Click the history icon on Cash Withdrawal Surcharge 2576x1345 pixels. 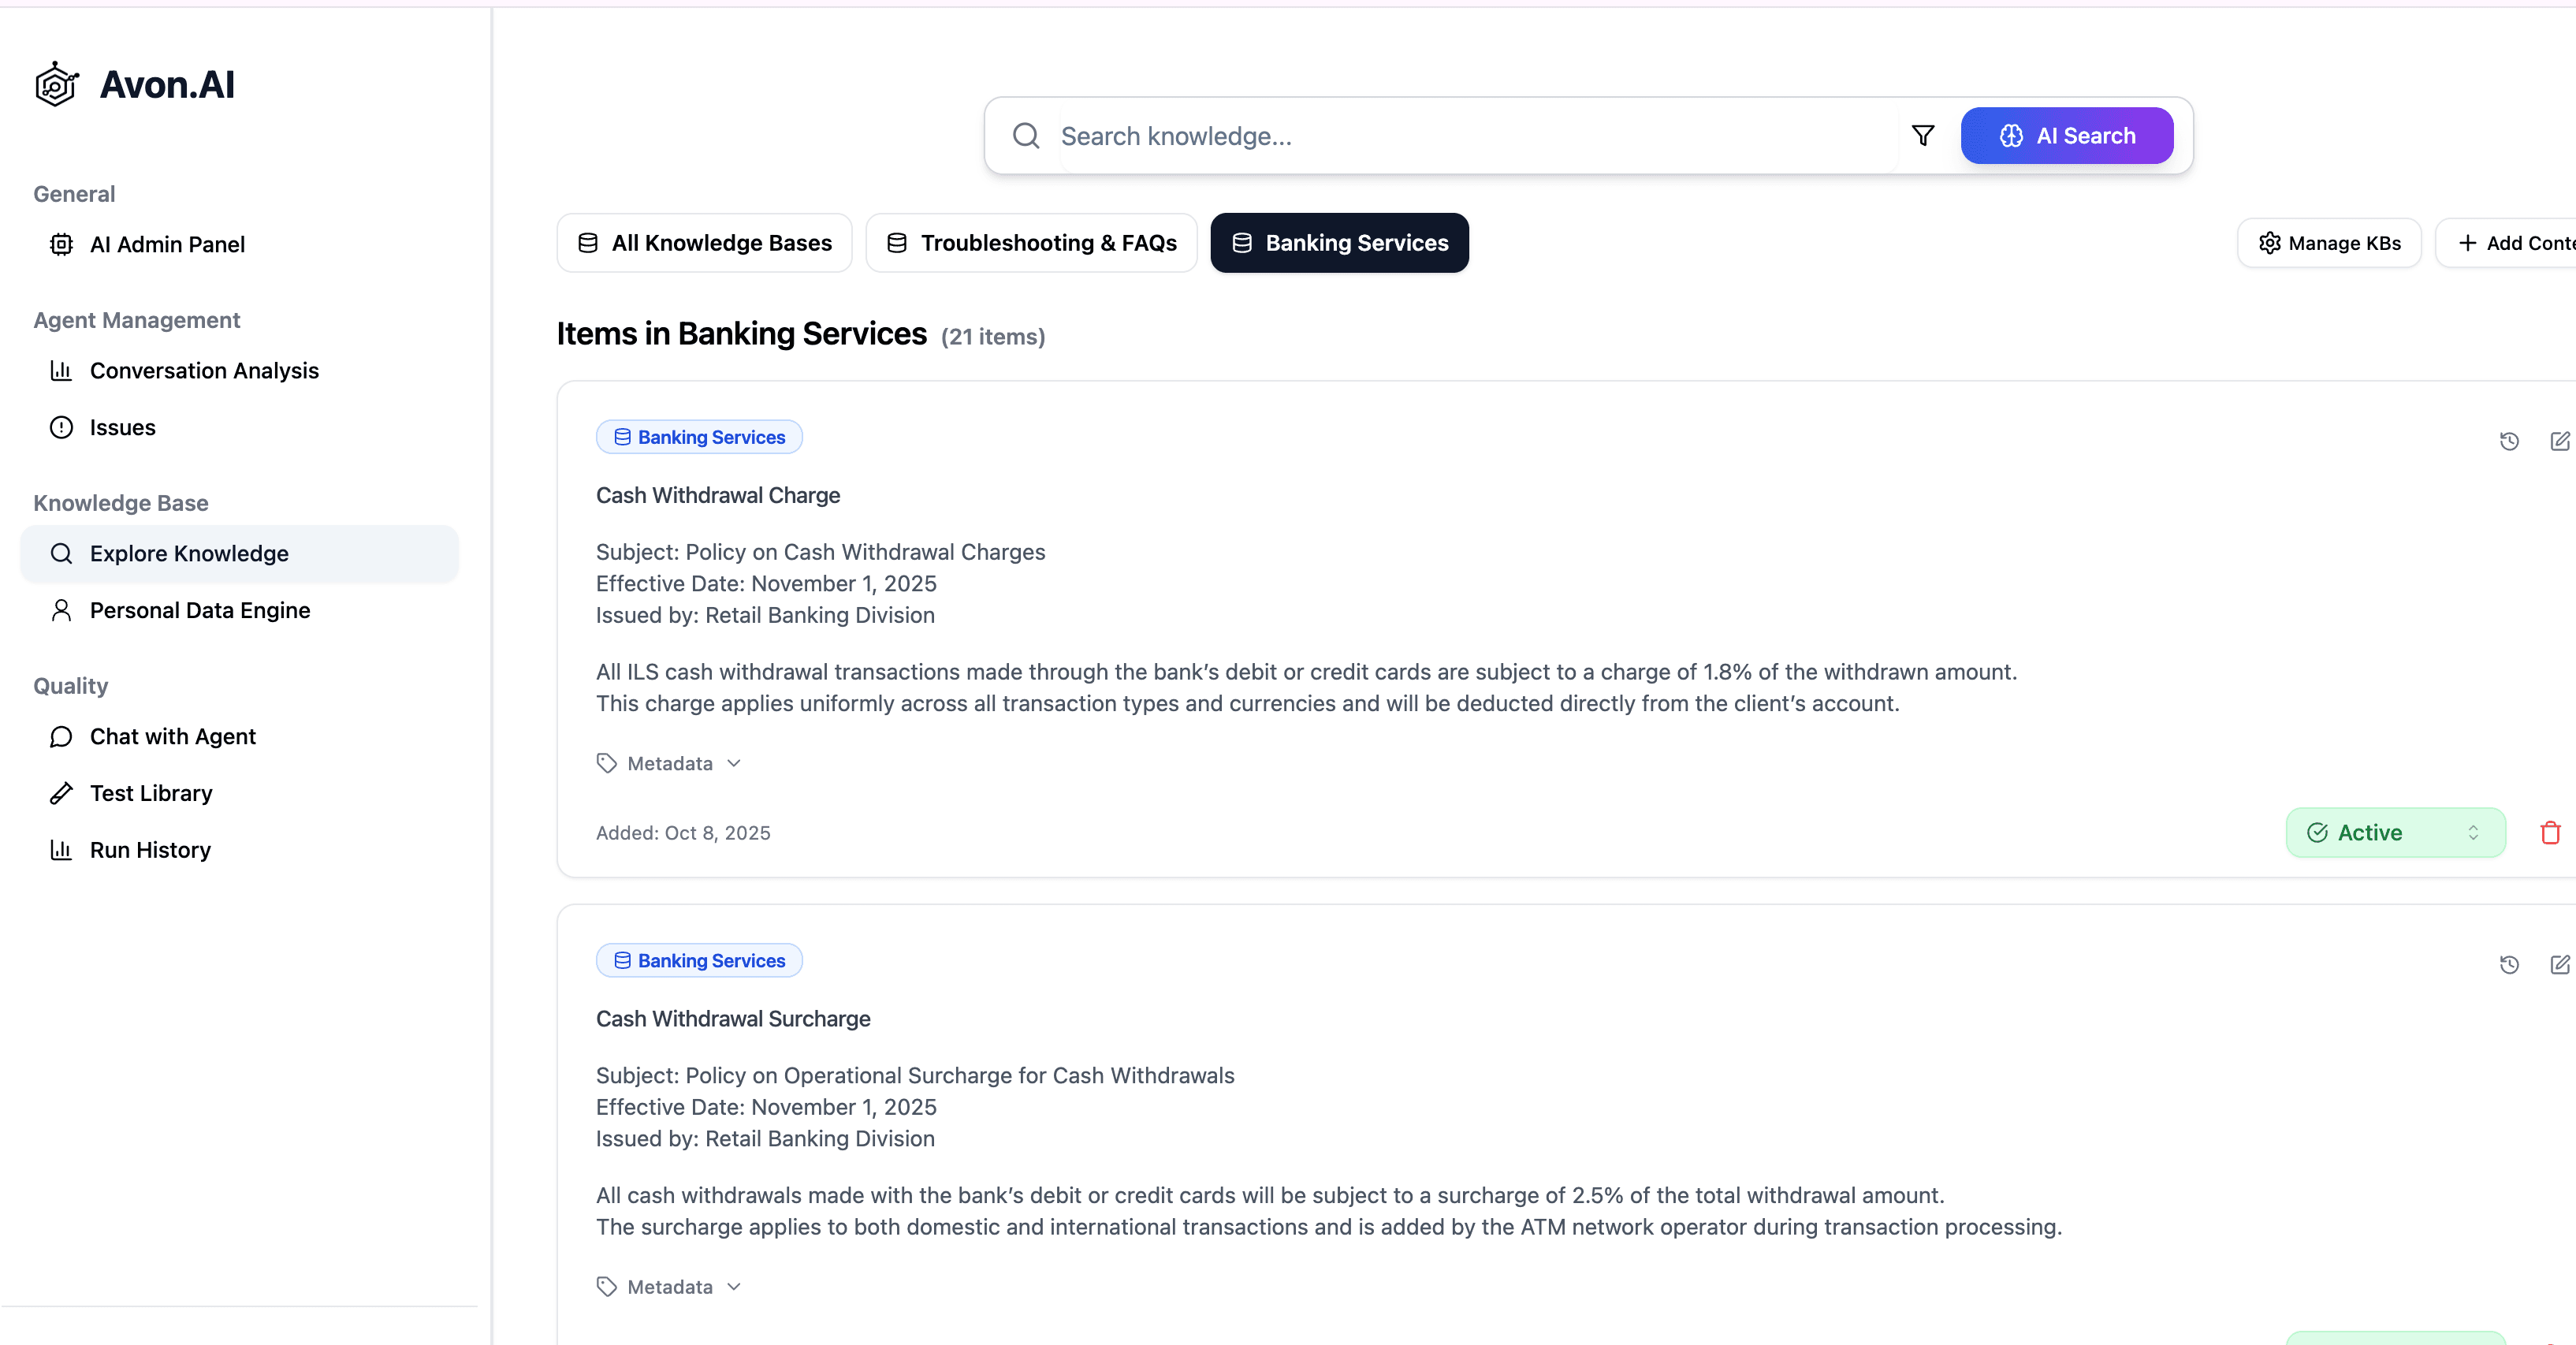[2509, 965]
